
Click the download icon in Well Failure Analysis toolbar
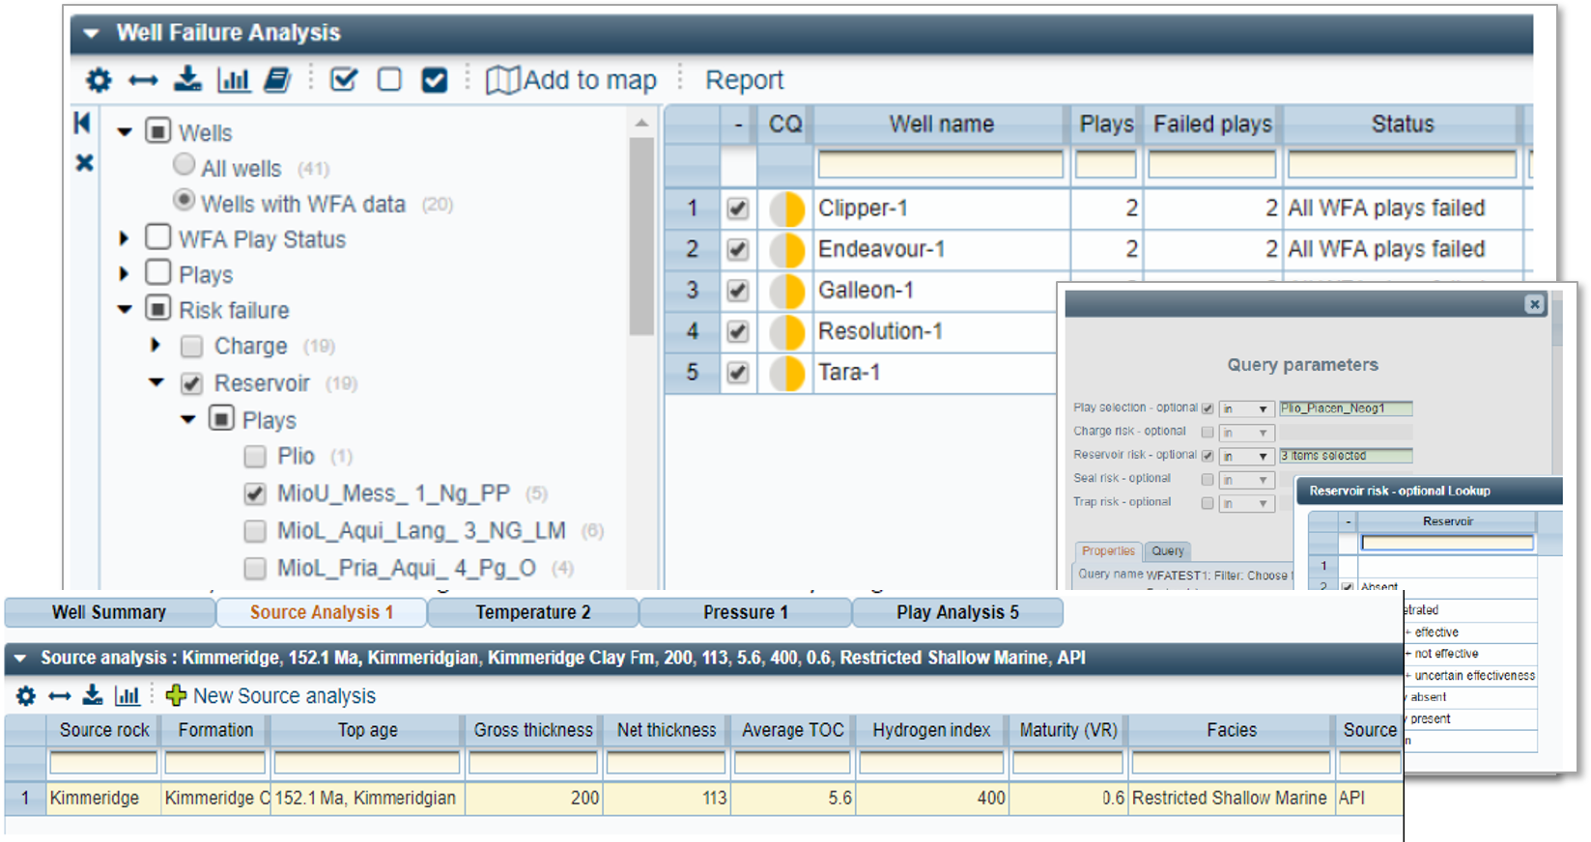point(187,79)
